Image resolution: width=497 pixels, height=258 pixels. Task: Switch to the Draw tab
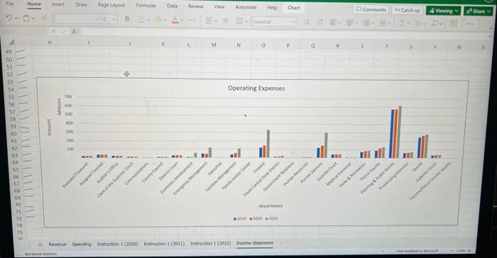81,4
